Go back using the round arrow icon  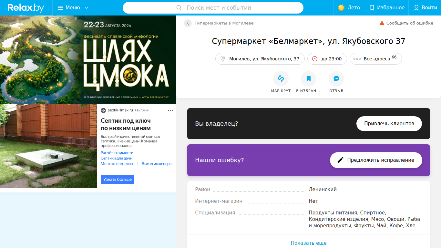click(x=188, y=23)
